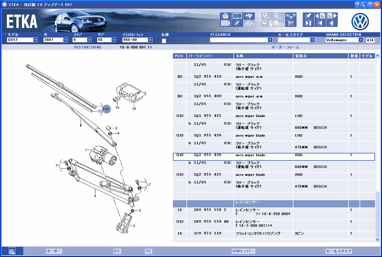This screenshot has height=257, width=382.
Task: Click the モデル column header in table
Action: tap(367, 56)
